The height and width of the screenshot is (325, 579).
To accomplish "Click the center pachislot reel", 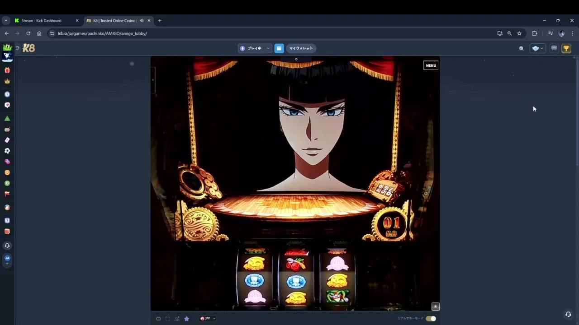I will pos(296,278).
